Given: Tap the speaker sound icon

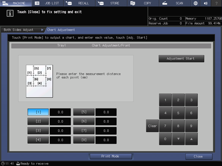Looking at the screenshot, I should coord(206,3).
